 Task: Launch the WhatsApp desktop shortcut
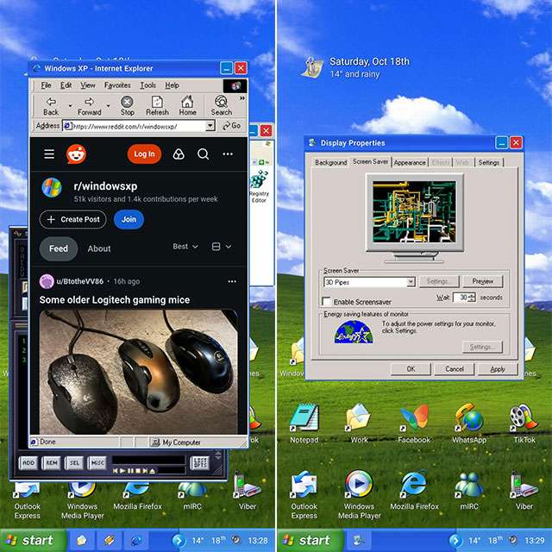[x=469, y=423]
